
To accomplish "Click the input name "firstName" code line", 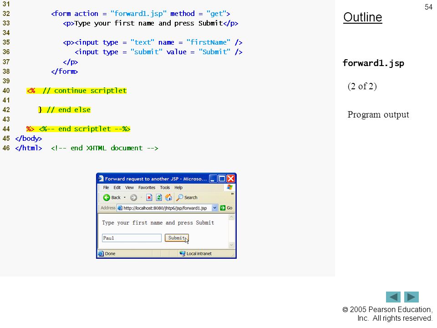I will point(152,42).
